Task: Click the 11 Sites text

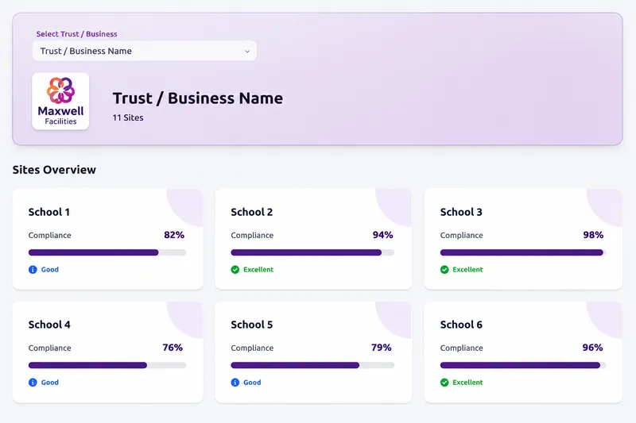Action: coord(128,117)
